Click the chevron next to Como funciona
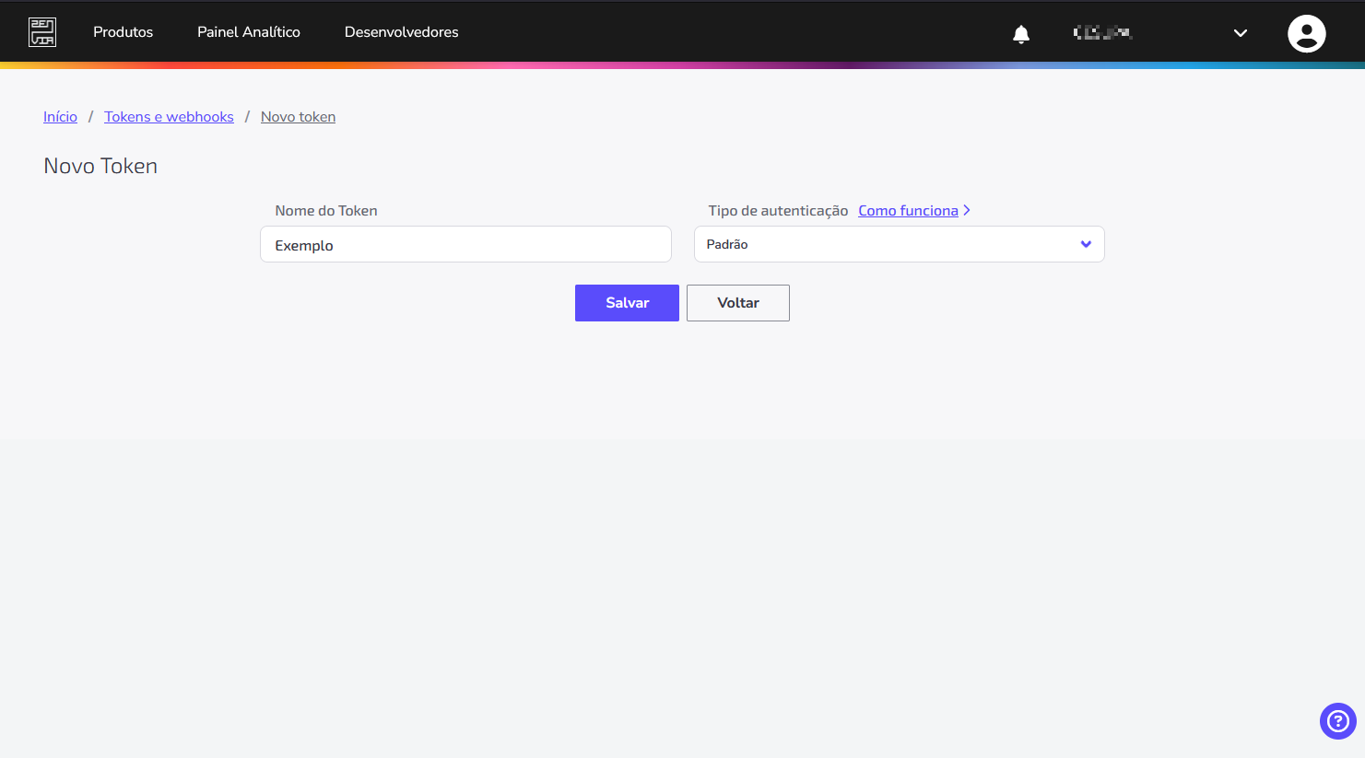Image resolution: width=1365 pixels, height=758 pixels. tap(967, 211)
